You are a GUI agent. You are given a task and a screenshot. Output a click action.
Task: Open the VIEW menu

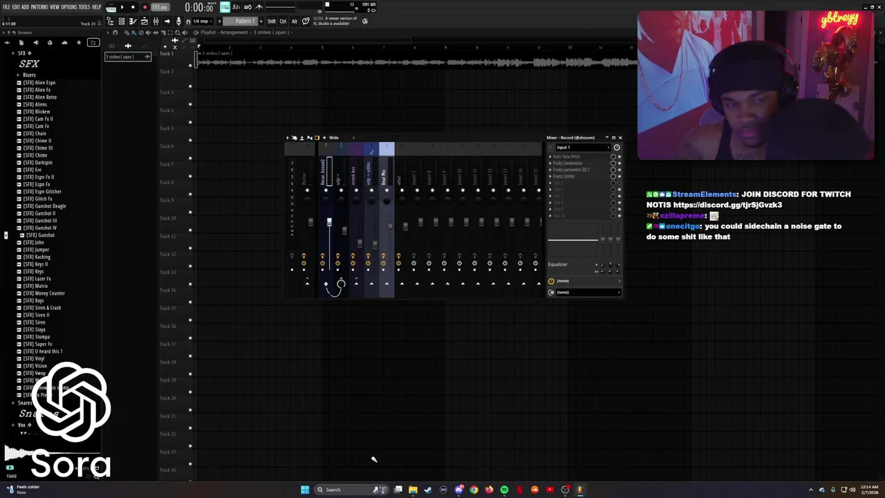54,7
